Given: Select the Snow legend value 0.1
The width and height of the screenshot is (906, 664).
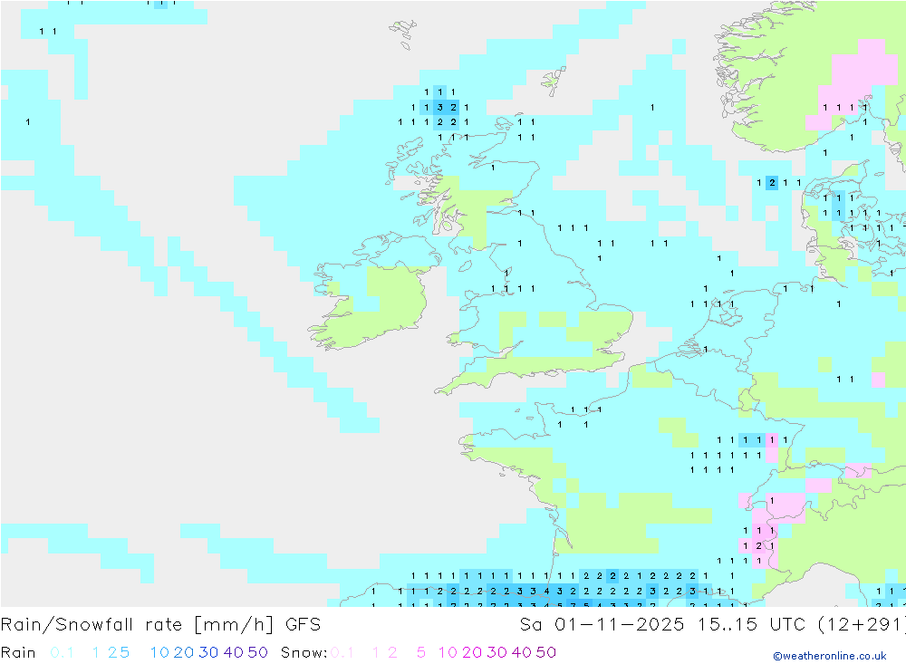Looking at the screenshot, I should [x=342, y=652].
